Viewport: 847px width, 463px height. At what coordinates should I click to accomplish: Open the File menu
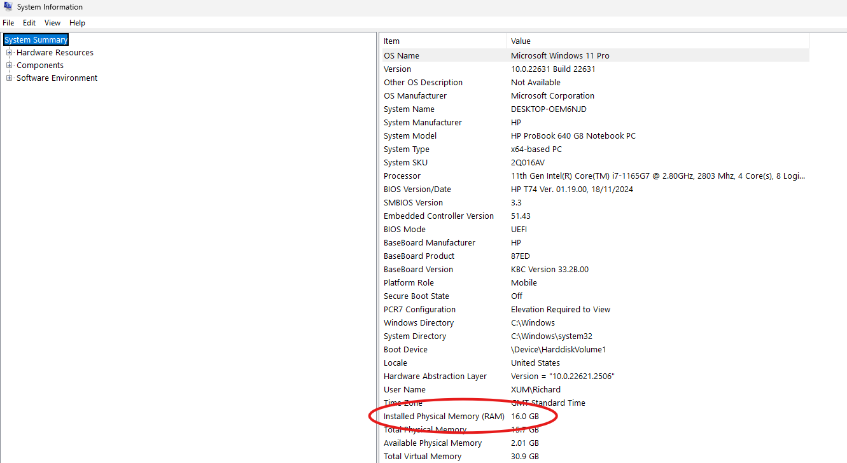pyautogui.click(x=8, y=23)
